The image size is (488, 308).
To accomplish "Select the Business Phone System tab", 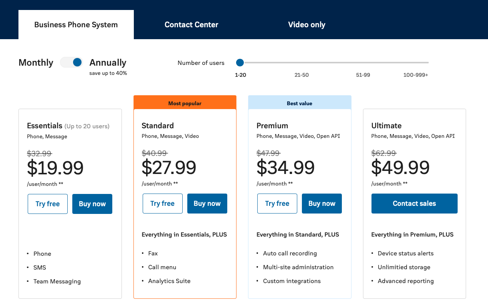I will tap(76, 25).
